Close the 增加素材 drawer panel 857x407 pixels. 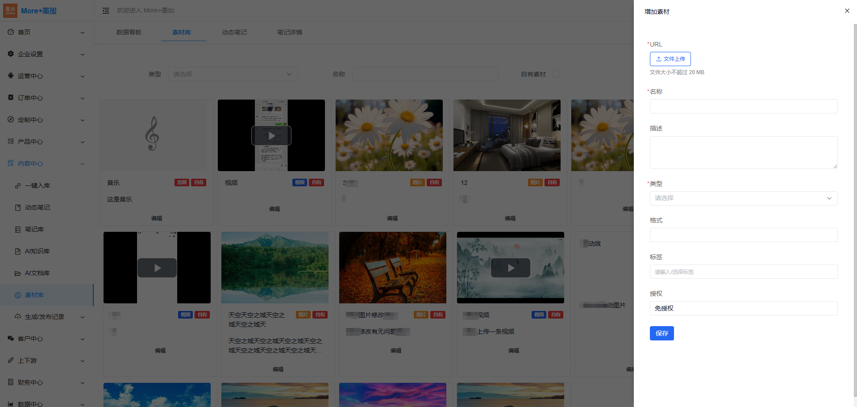(x=847, y=11)
